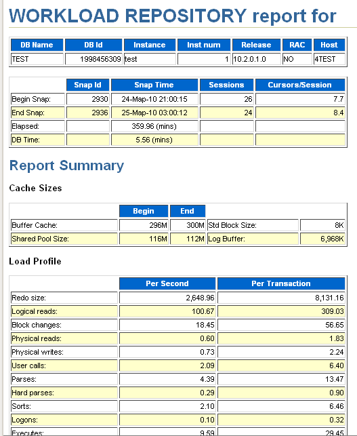The image size is (357, 436).
Task: Click the Host value 4TEST
Action: (329, 59)
